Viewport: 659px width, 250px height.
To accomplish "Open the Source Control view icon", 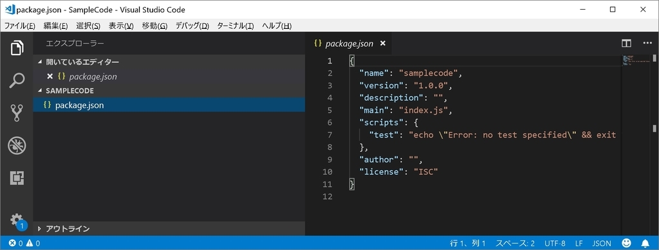I will pyautogui.click(x=17, y=112).
